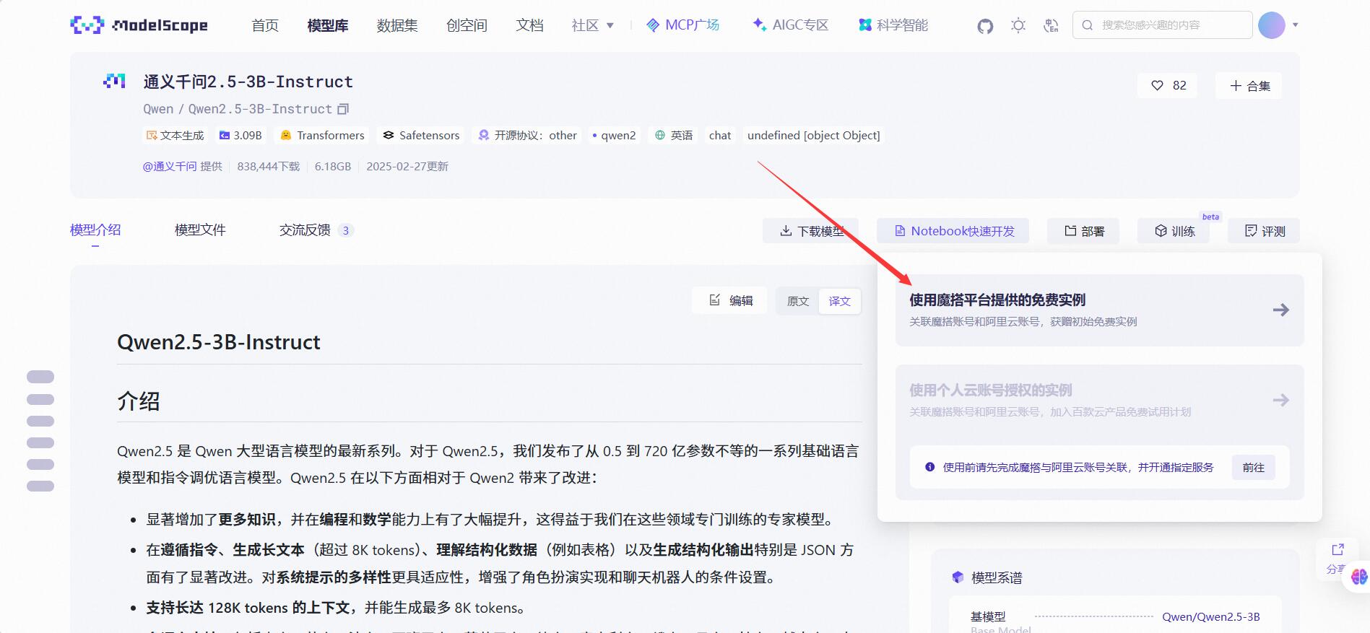Copy the model ID Qwen2.5-3B-Instruct with the copy icon

[344, 109]
